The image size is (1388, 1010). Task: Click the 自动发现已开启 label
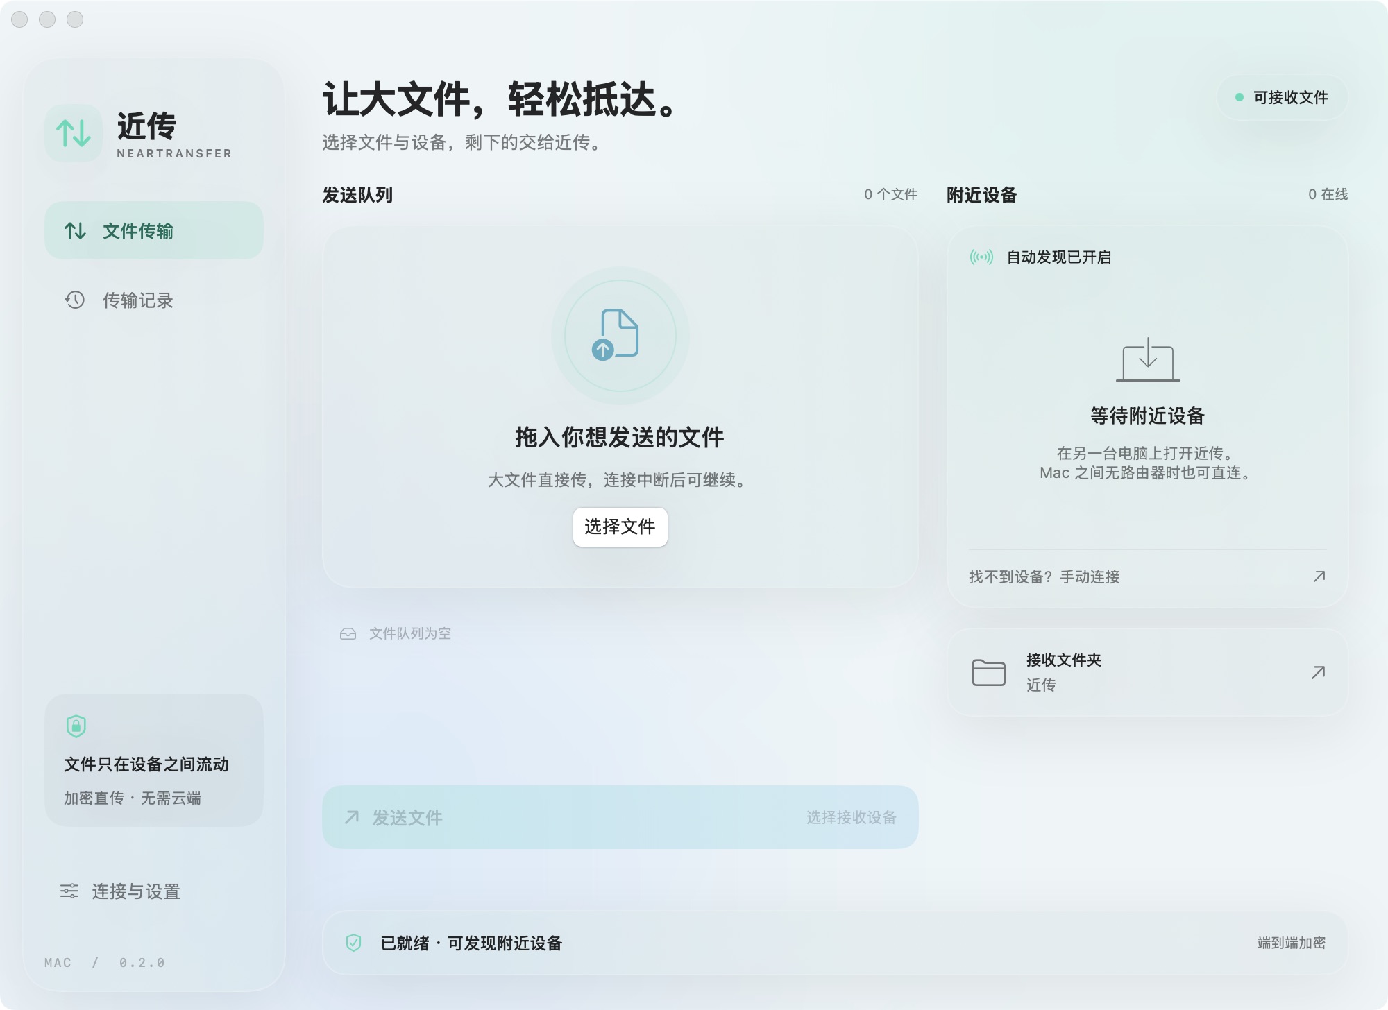1059,257
